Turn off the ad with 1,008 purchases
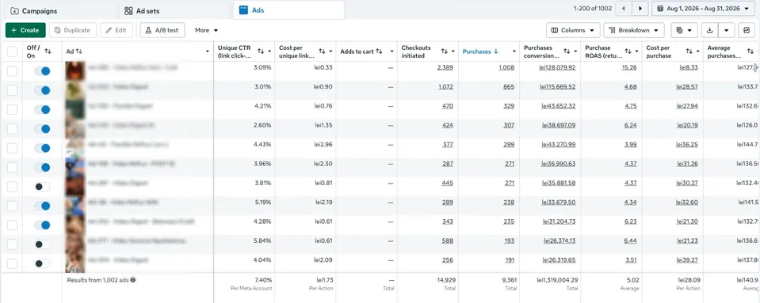 tap(42, 71)
